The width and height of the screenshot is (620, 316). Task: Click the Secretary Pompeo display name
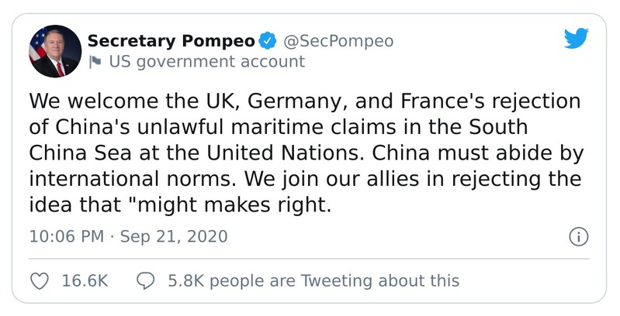coord(171,41)
